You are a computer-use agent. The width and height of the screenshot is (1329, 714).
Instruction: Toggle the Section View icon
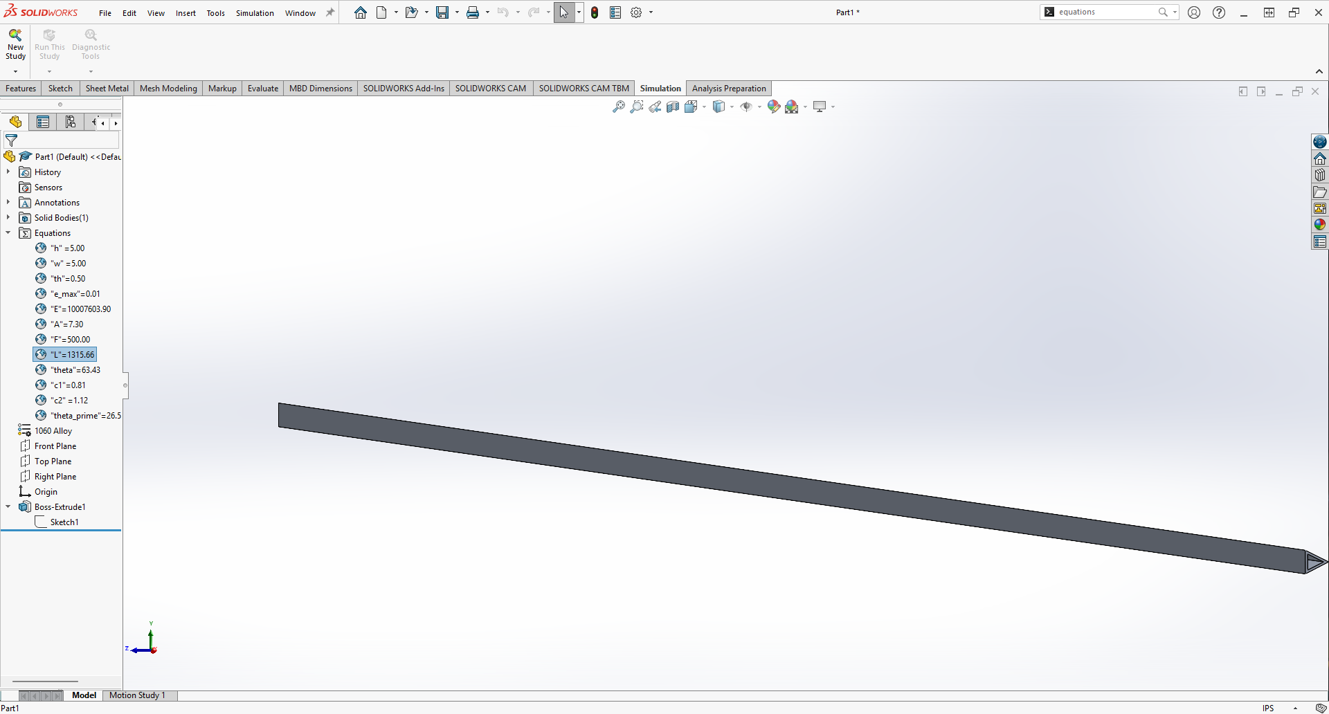[673, 107]
